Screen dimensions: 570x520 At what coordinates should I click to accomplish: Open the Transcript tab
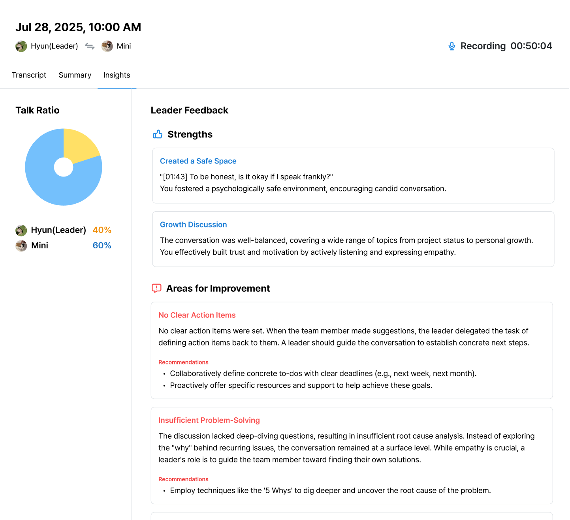pyautogui.click(x=29, y=75)
